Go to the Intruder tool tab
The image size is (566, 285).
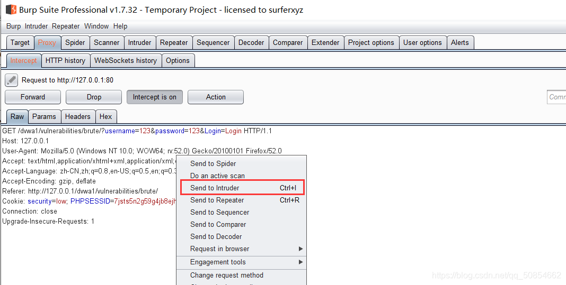click(x=140, y=42)
